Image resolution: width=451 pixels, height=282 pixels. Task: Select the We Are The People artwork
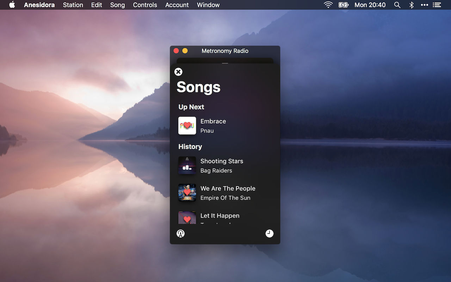click(187, 193)
